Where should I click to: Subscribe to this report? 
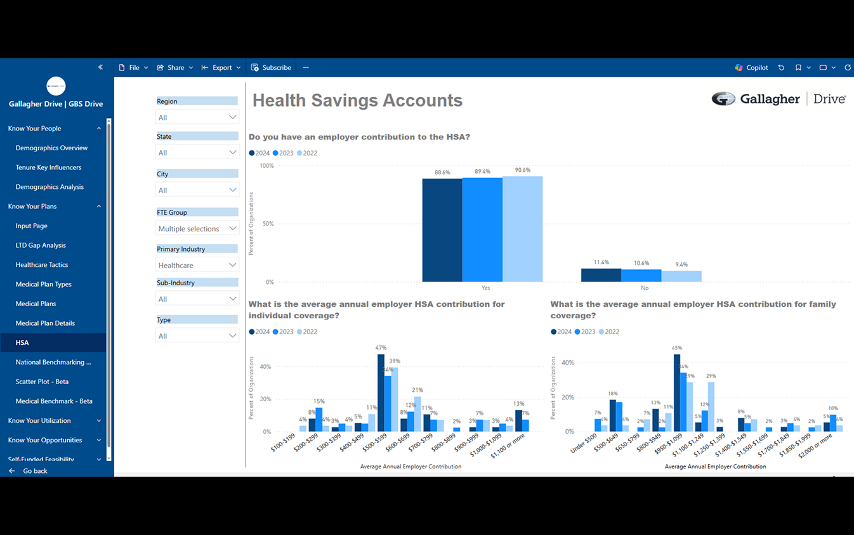pyautogui.click(x=271, y=68)
